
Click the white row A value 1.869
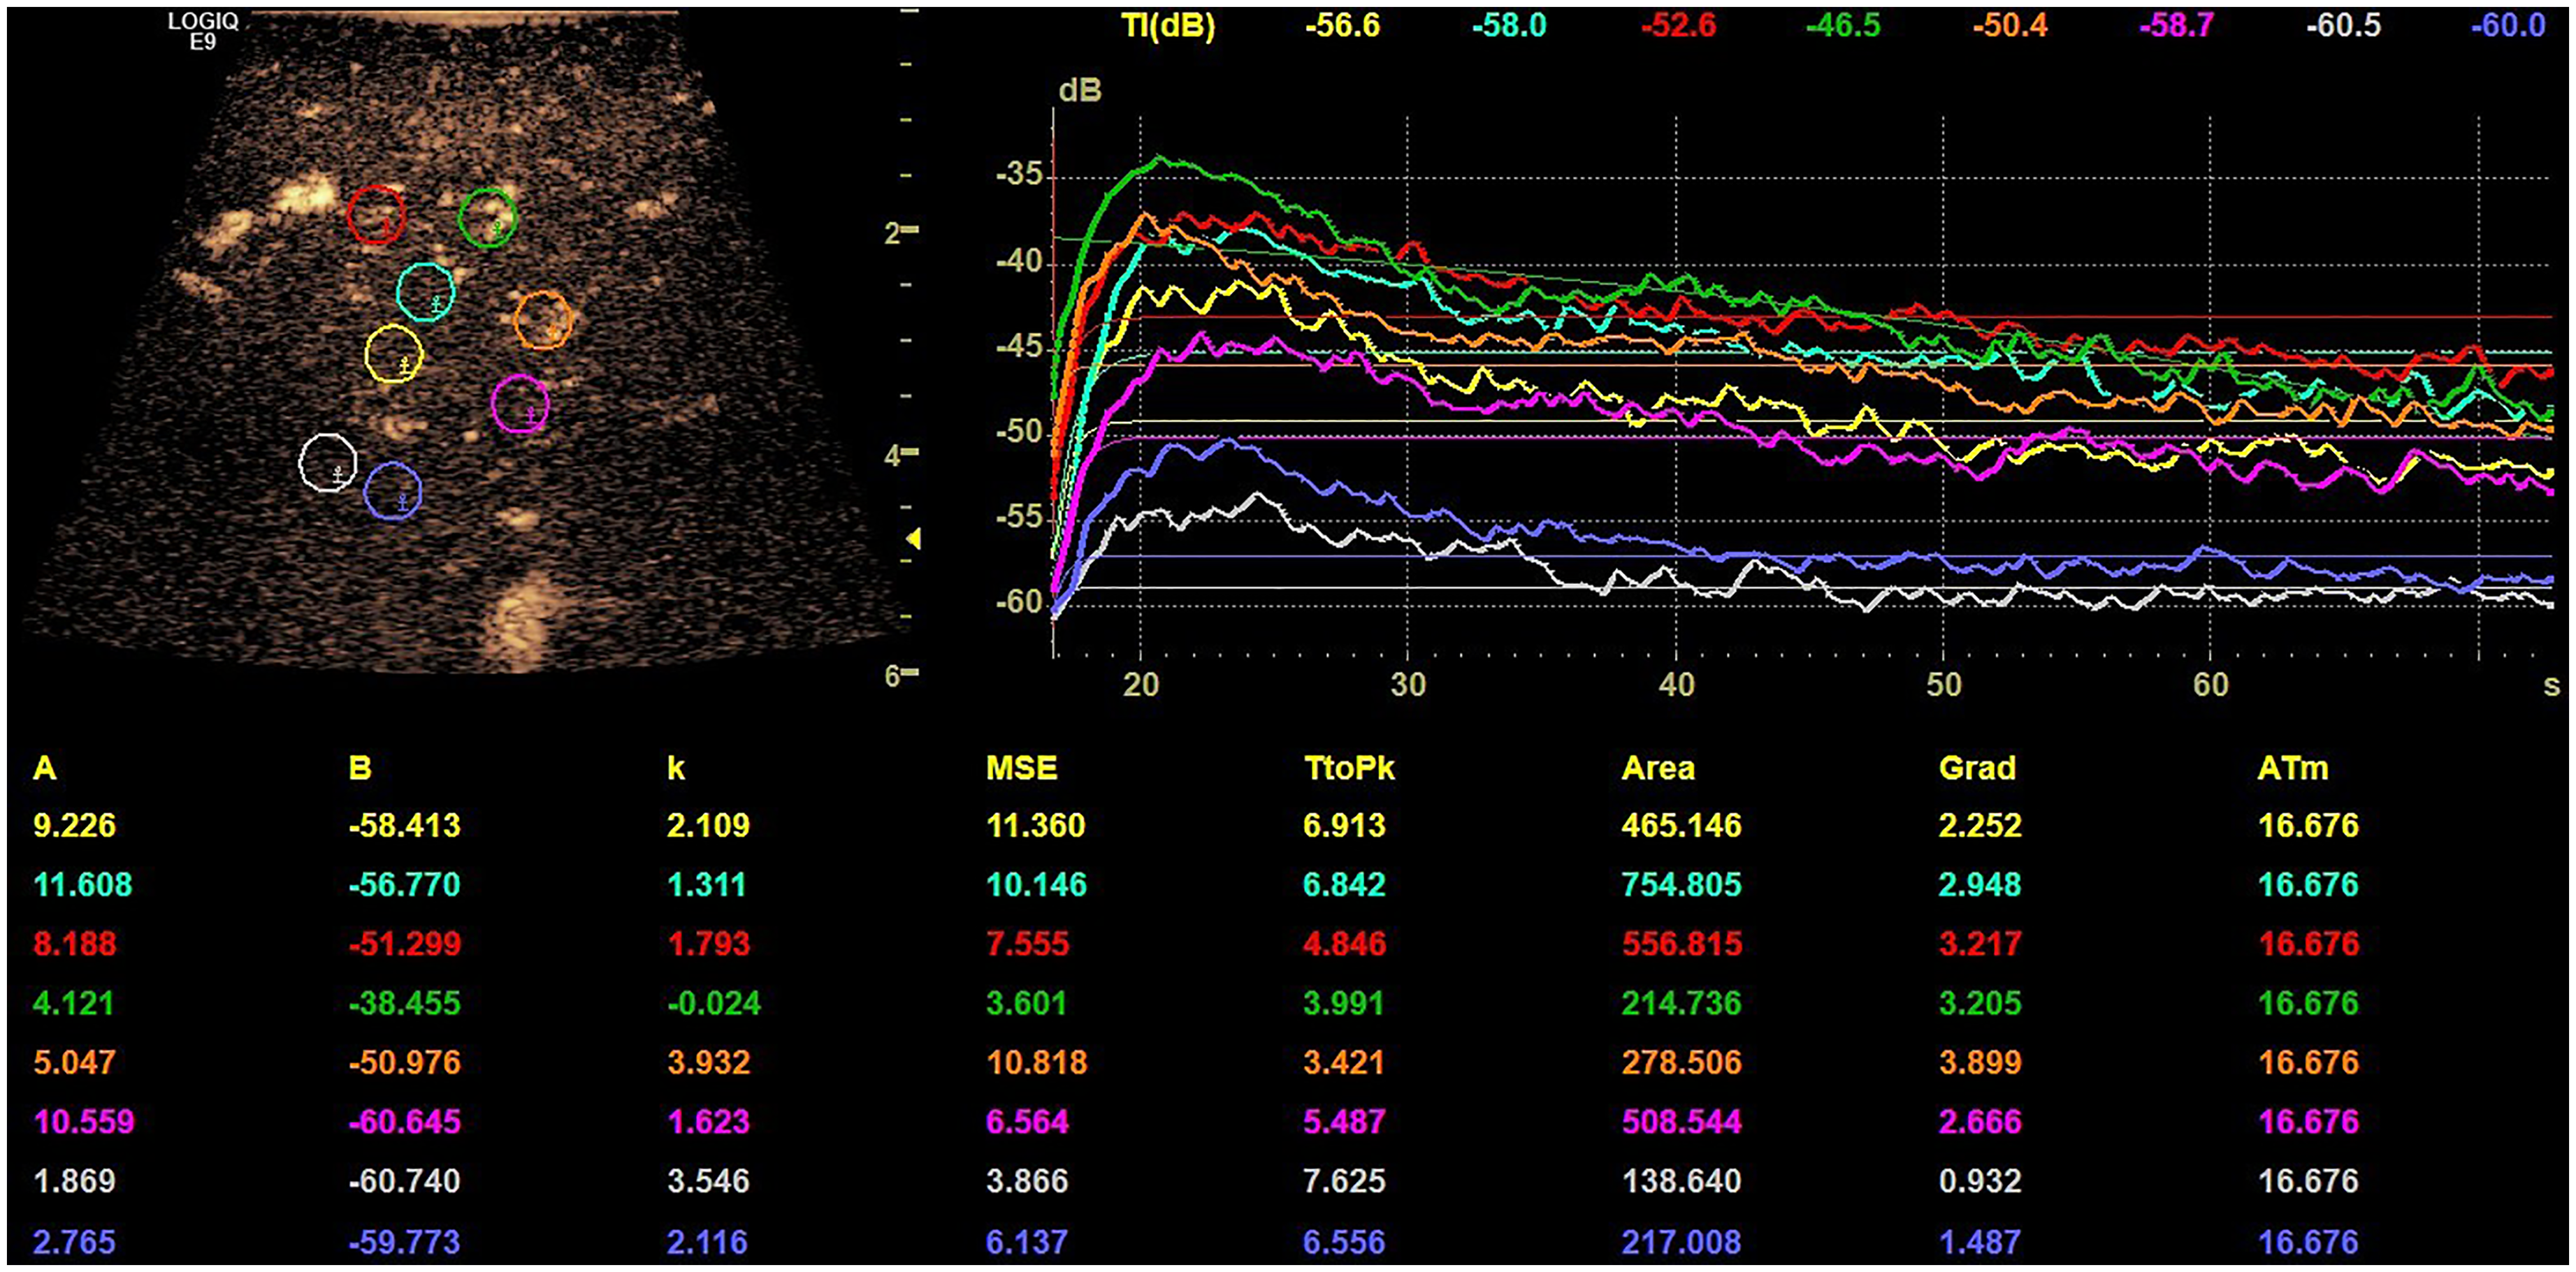(74, 1181)
